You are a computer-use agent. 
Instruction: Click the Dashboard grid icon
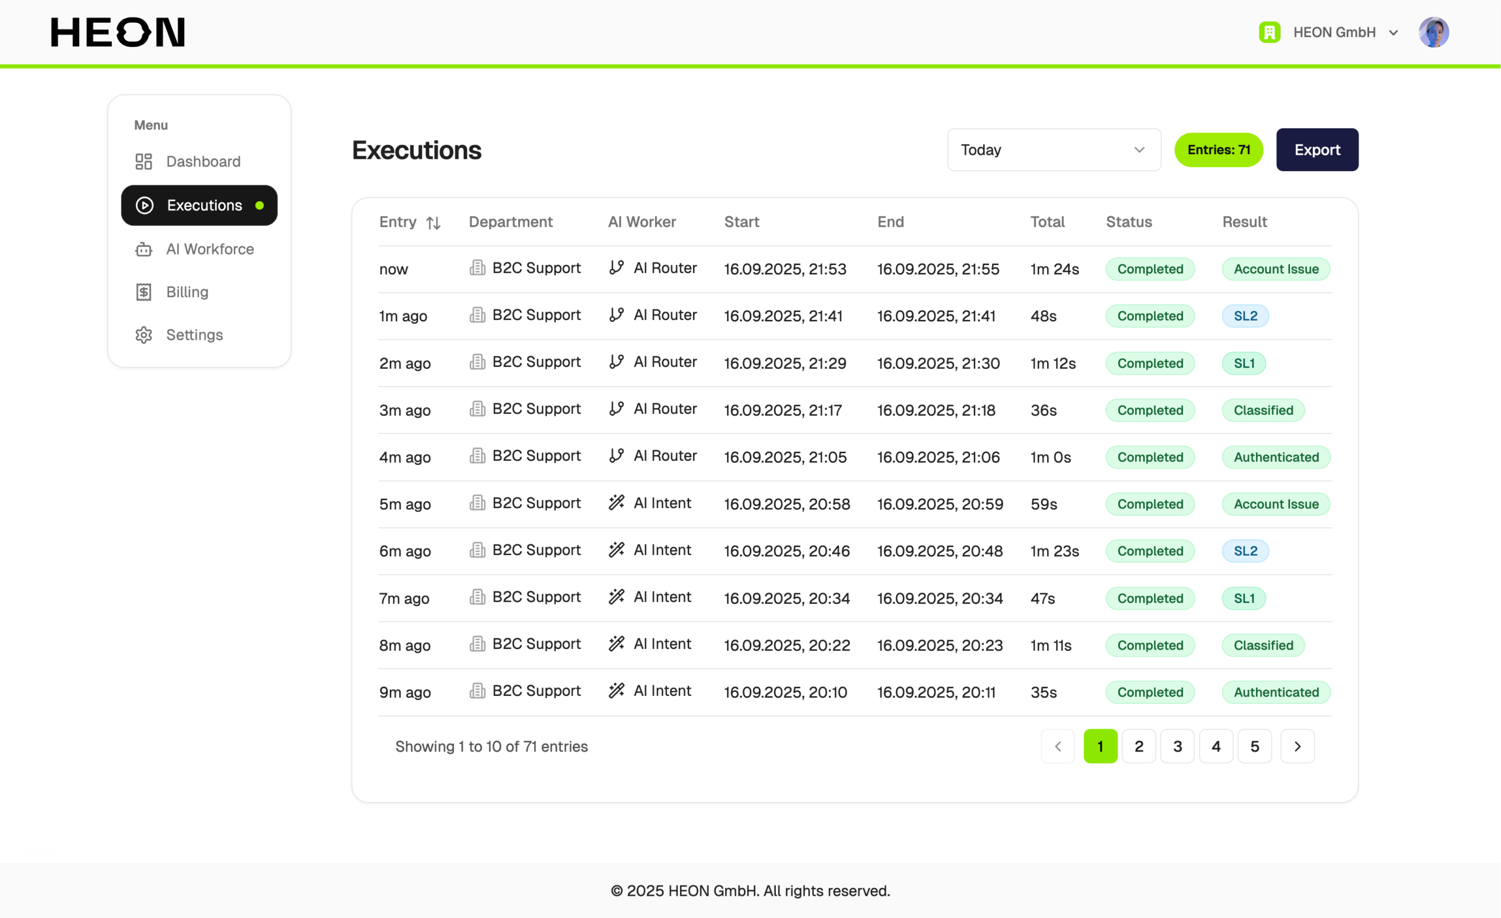[x=144, y=161]
